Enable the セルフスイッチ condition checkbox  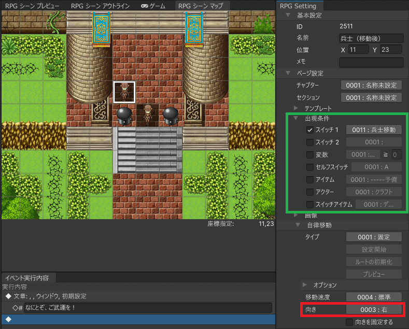point(310,167)
